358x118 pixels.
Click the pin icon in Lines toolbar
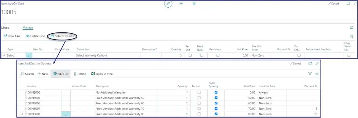coord(352,36)
